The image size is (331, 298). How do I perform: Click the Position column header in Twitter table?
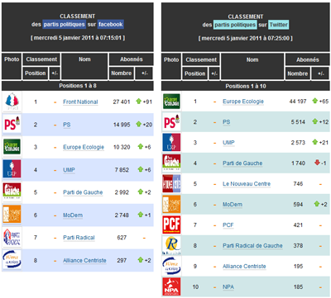pyautogui.click(x=194, y=73)
